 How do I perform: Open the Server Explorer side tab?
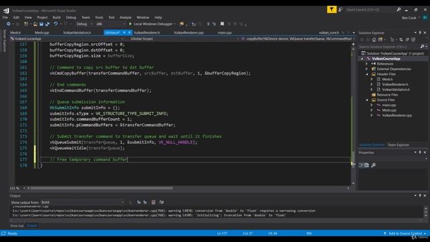pyautogui.click(x=4, y=41)
